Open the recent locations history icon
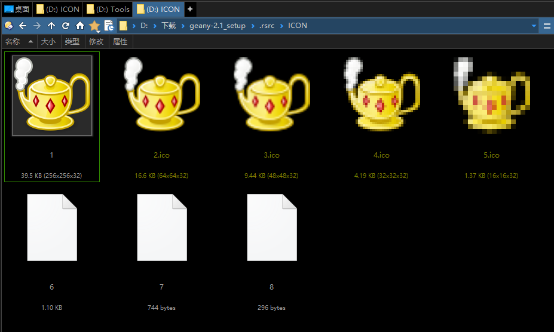Image resolution: width=554 pixels, height=332 pixels. 109,26
